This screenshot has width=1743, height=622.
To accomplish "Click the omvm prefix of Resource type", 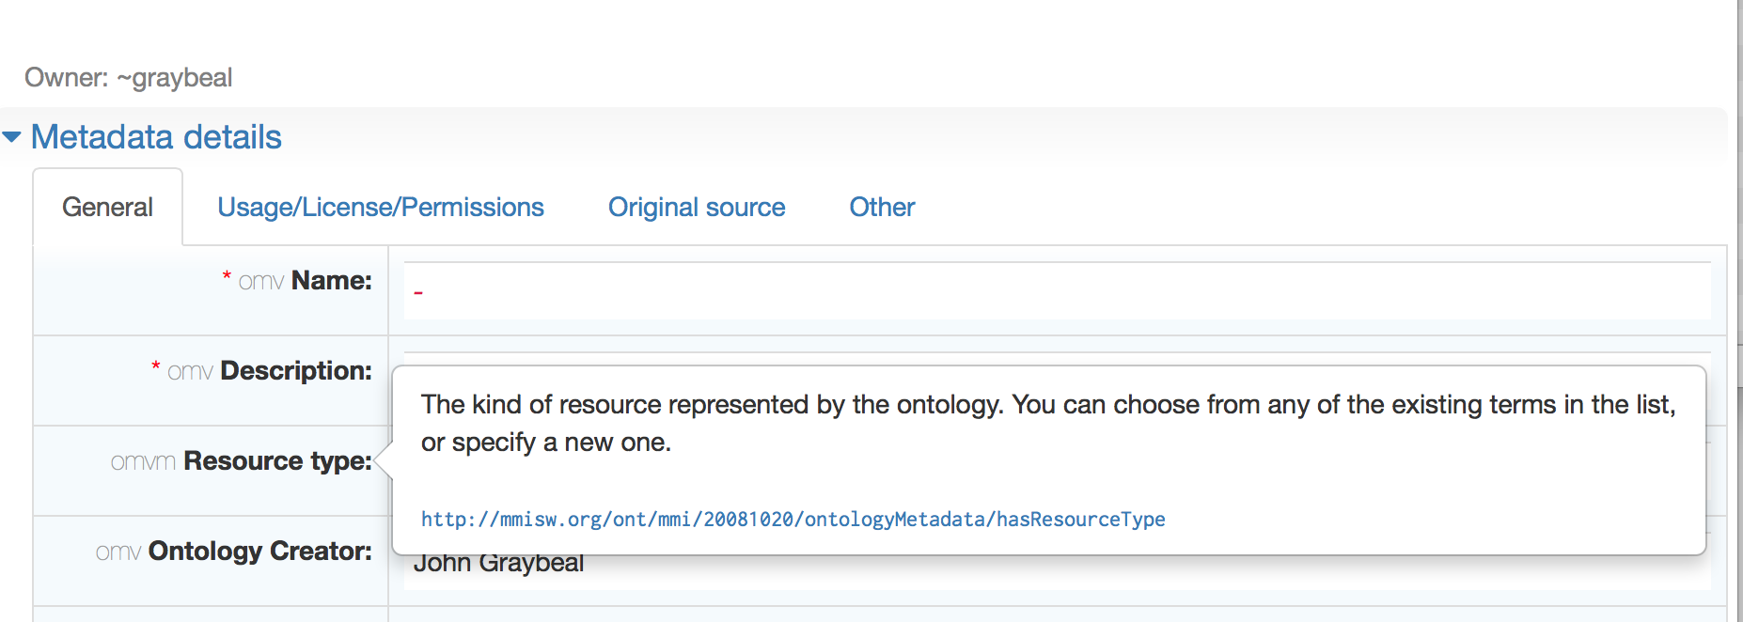I will (x=143, y=461).
